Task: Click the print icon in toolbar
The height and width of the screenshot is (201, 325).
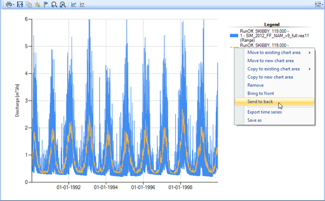Action: coord(8,4)
